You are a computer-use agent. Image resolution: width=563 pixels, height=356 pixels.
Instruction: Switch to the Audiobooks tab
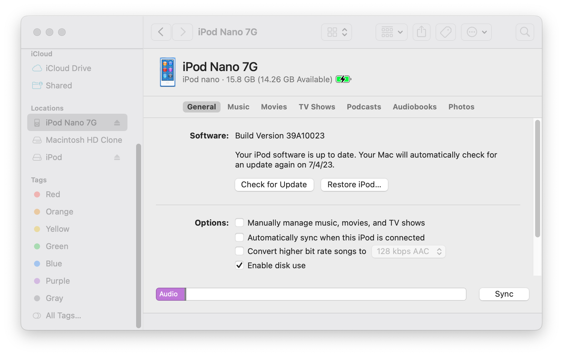pyautogui.click(x=415, y=107)
